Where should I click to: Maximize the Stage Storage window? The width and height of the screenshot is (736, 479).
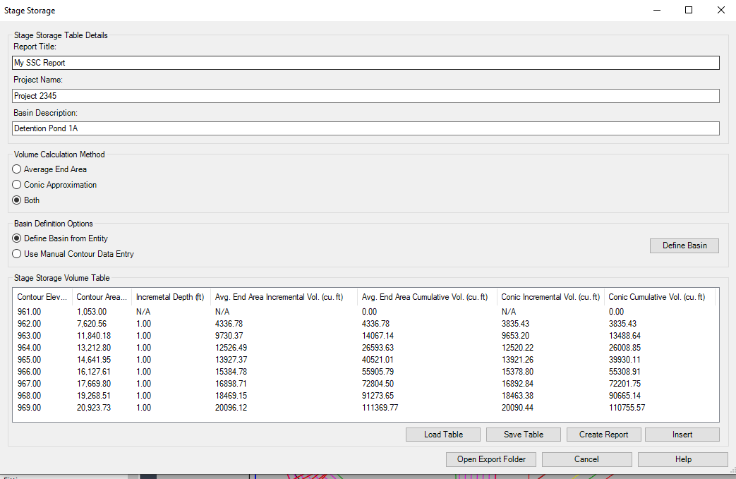[x=689, y=11]
